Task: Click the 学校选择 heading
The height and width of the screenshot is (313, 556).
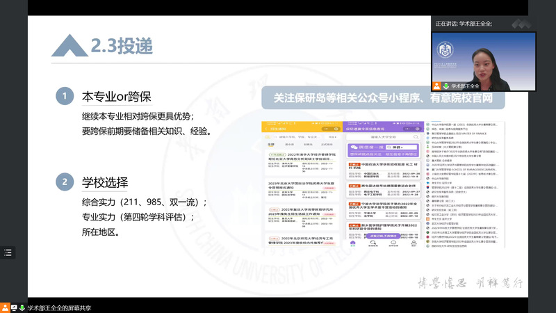Action: pyautogui.click(x=105, y=183)
